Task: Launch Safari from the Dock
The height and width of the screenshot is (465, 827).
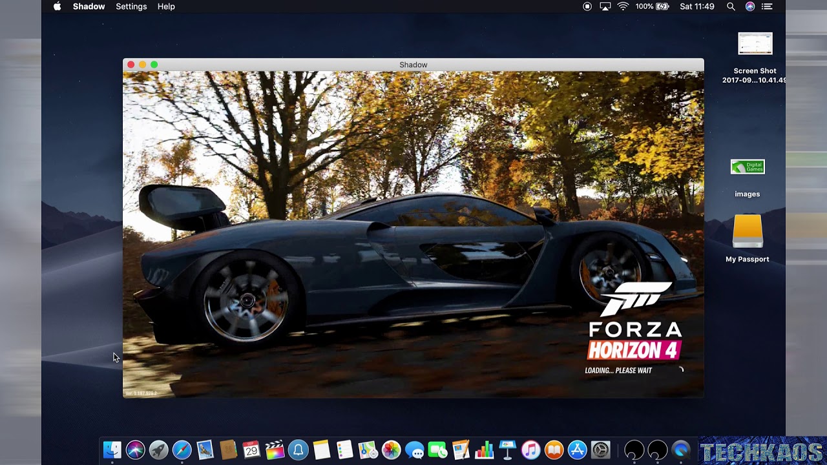Action: click(x=182, y=449)
